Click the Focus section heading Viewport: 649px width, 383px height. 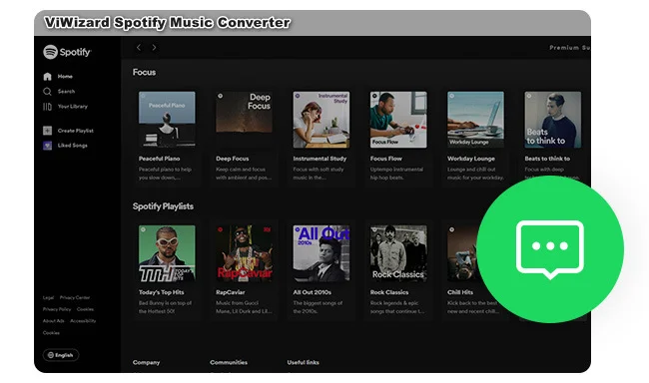click(144, 73)
